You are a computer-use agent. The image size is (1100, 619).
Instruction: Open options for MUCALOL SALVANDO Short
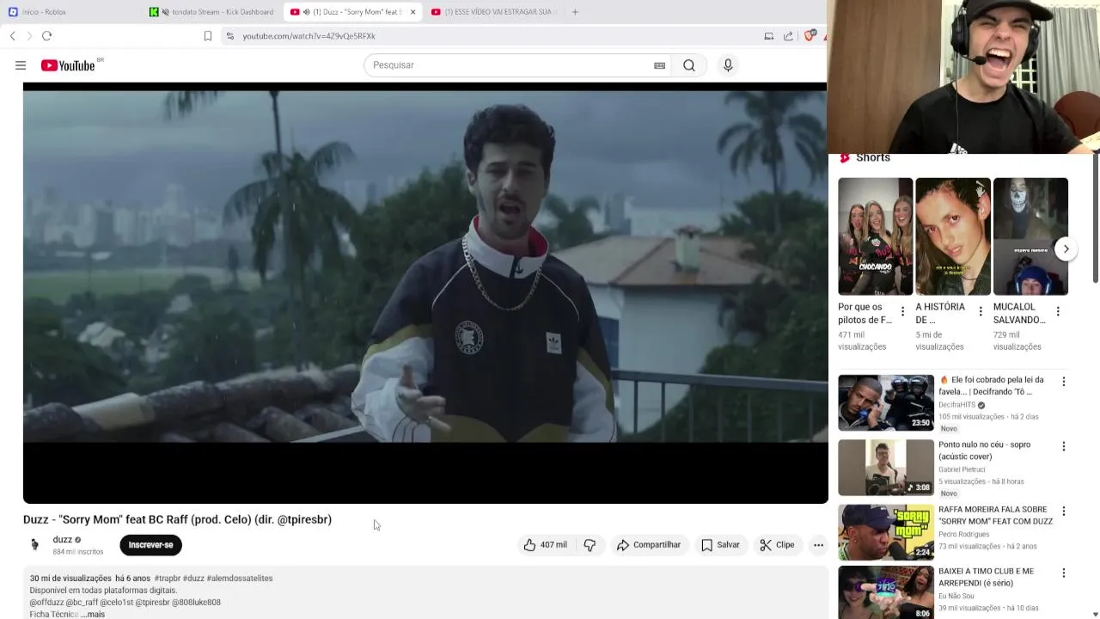pos(1058,312)
